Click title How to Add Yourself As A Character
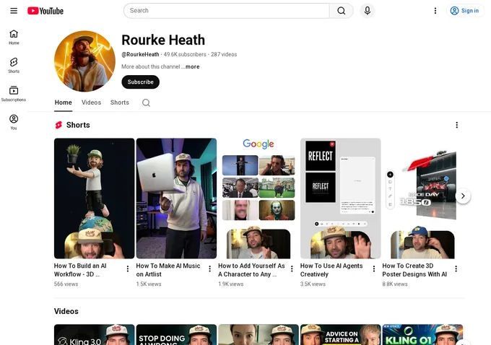Screen dimensions: 491x345 tap(251, 270)
